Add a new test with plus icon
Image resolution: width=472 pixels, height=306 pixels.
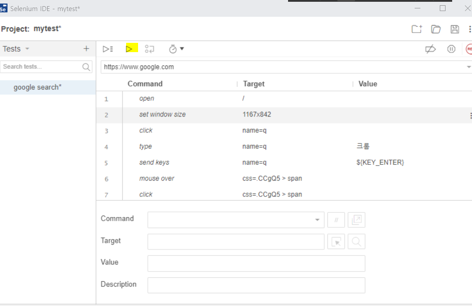pos(86,49)
